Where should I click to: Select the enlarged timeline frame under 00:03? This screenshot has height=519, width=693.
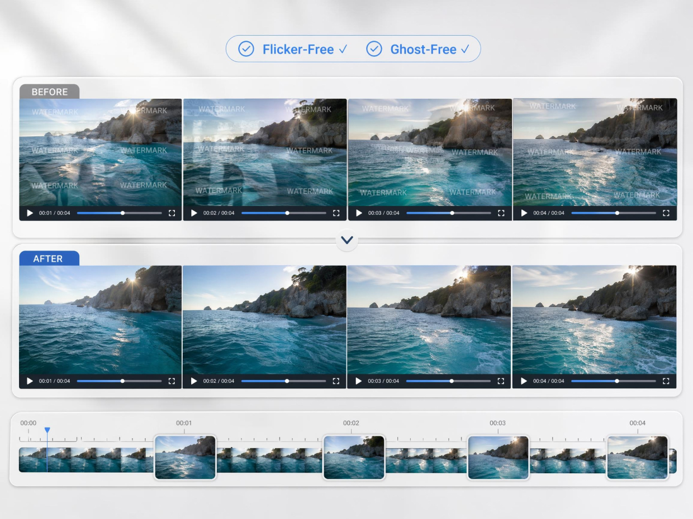(498, 458)
